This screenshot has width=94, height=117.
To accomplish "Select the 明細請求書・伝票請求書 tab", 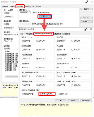I will click(x=43, y=34).
